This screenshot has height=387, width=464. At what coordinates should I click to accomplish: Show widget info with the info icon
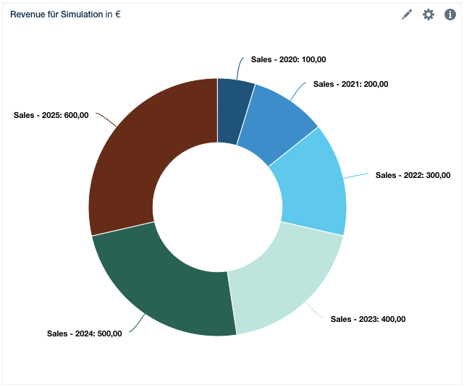coord(450,14)
